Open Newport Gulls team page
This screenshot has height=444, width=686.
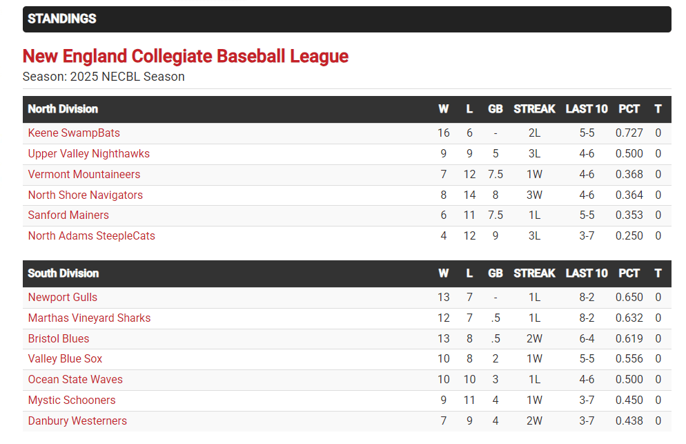(62, 298)
